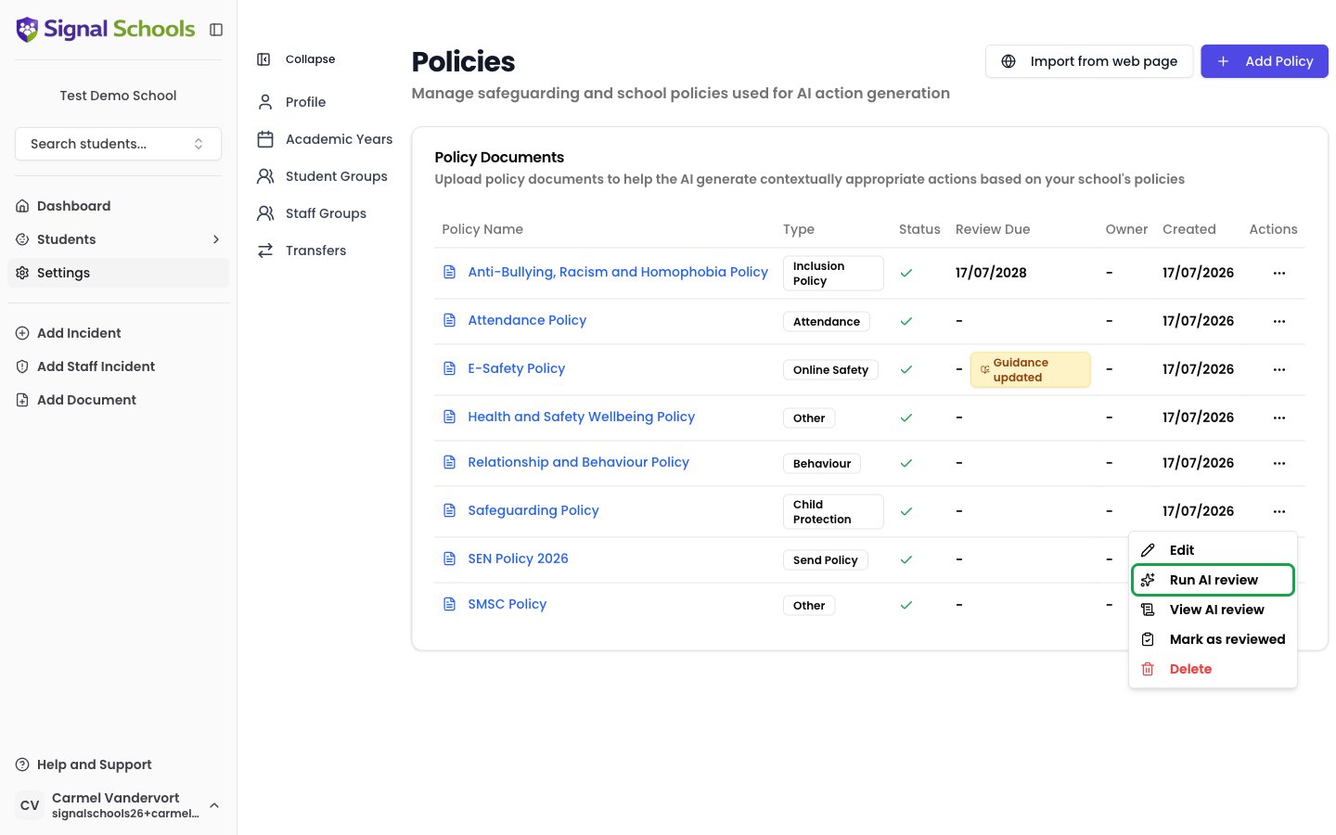1336x835 pixels.
Task: Click green status checkmark in Attendance row
Action: pyautogui.click(x=906, y=321)
